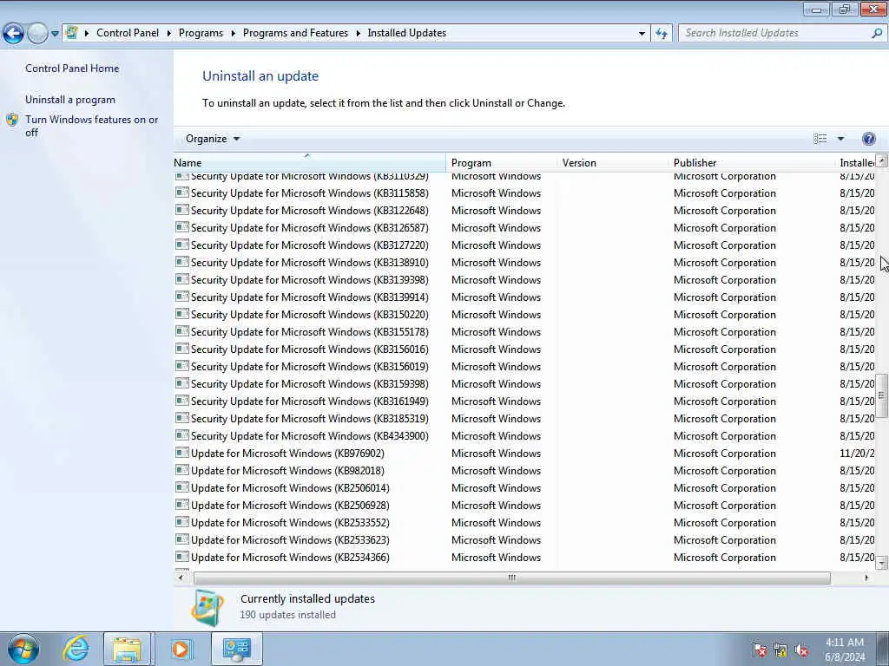The width and height of the screenshot is (889, 666).
Task: Select Security Update KB3122648 row
Action: (x=524, y=211)
